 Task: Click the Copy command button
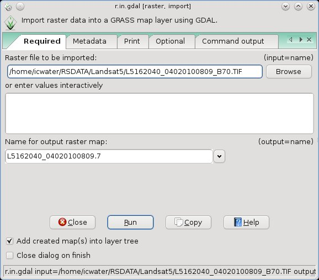tap(188, 223)
